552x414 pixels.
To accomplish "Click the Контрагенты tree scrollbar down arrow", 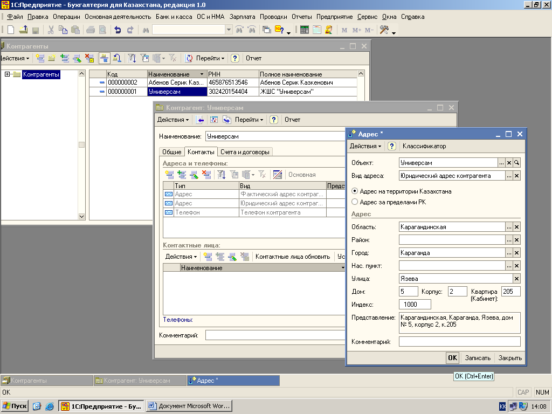I will pyautogui.click(x=82, y=217).
